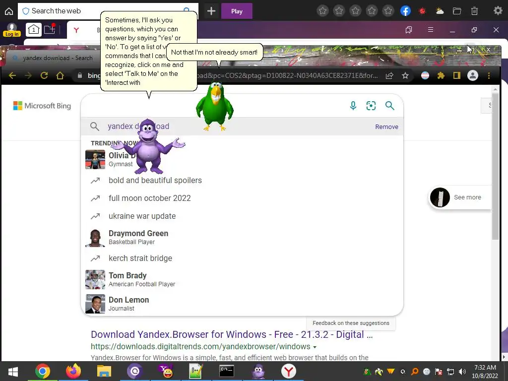Click the trash can icon
Screen dimensions: 508x381
point(474,11)
